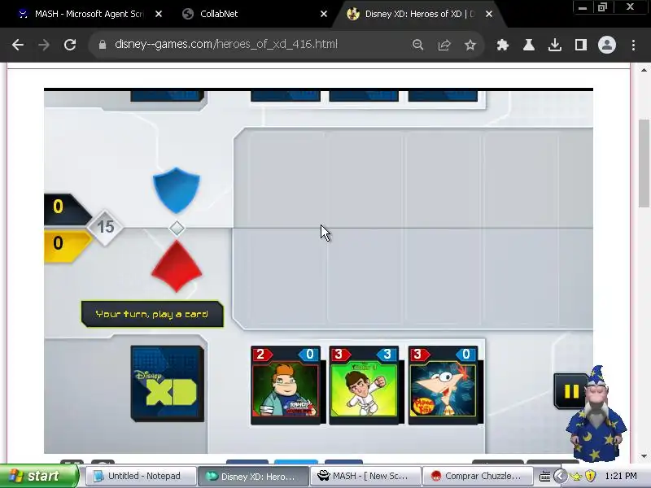Viewport: 651px width, 488px height.
Task: Go forward in browser history
Action: [x=44, y=45]
